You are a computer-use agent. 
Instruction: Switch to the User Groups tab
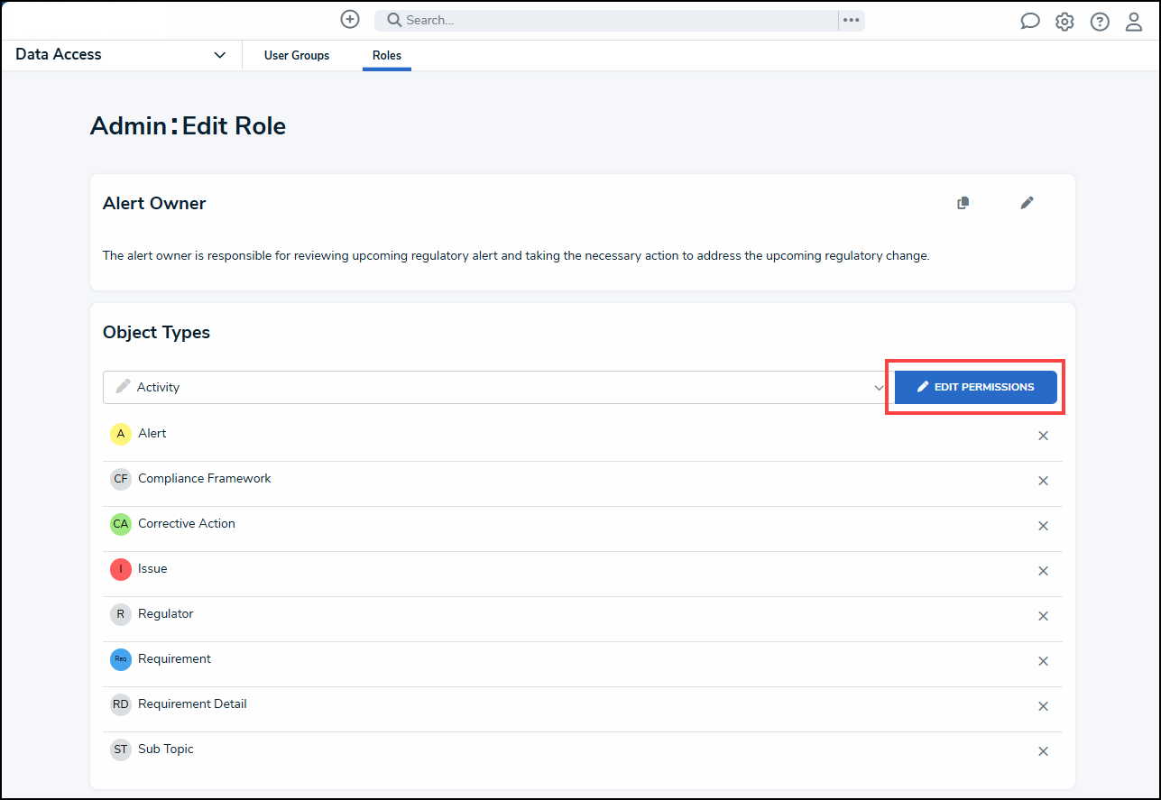point(297,56)
